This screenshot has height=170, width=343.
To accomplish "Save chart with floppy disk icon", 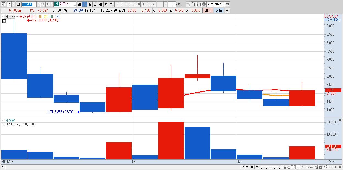I will 198,4.
